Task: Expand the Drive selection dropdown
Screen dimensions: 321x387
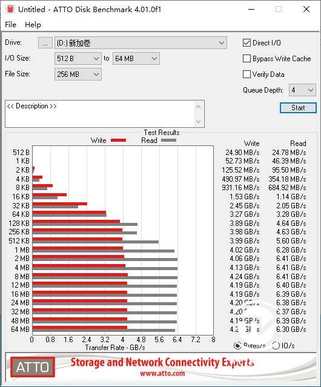Action: point(141,43)
